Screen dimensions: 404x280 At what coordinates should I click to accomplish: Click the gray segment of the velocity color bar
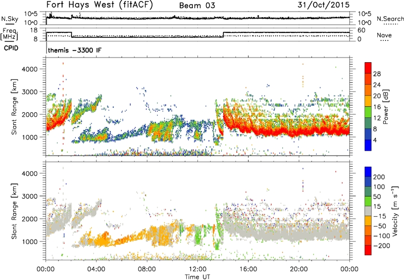368,211
